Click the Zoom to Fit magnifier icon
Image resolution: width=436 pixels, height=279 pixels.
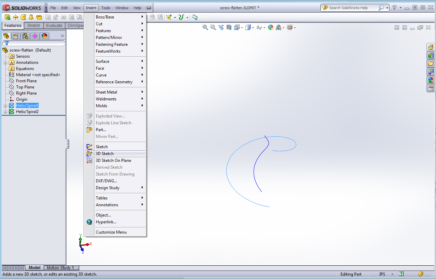205,28
